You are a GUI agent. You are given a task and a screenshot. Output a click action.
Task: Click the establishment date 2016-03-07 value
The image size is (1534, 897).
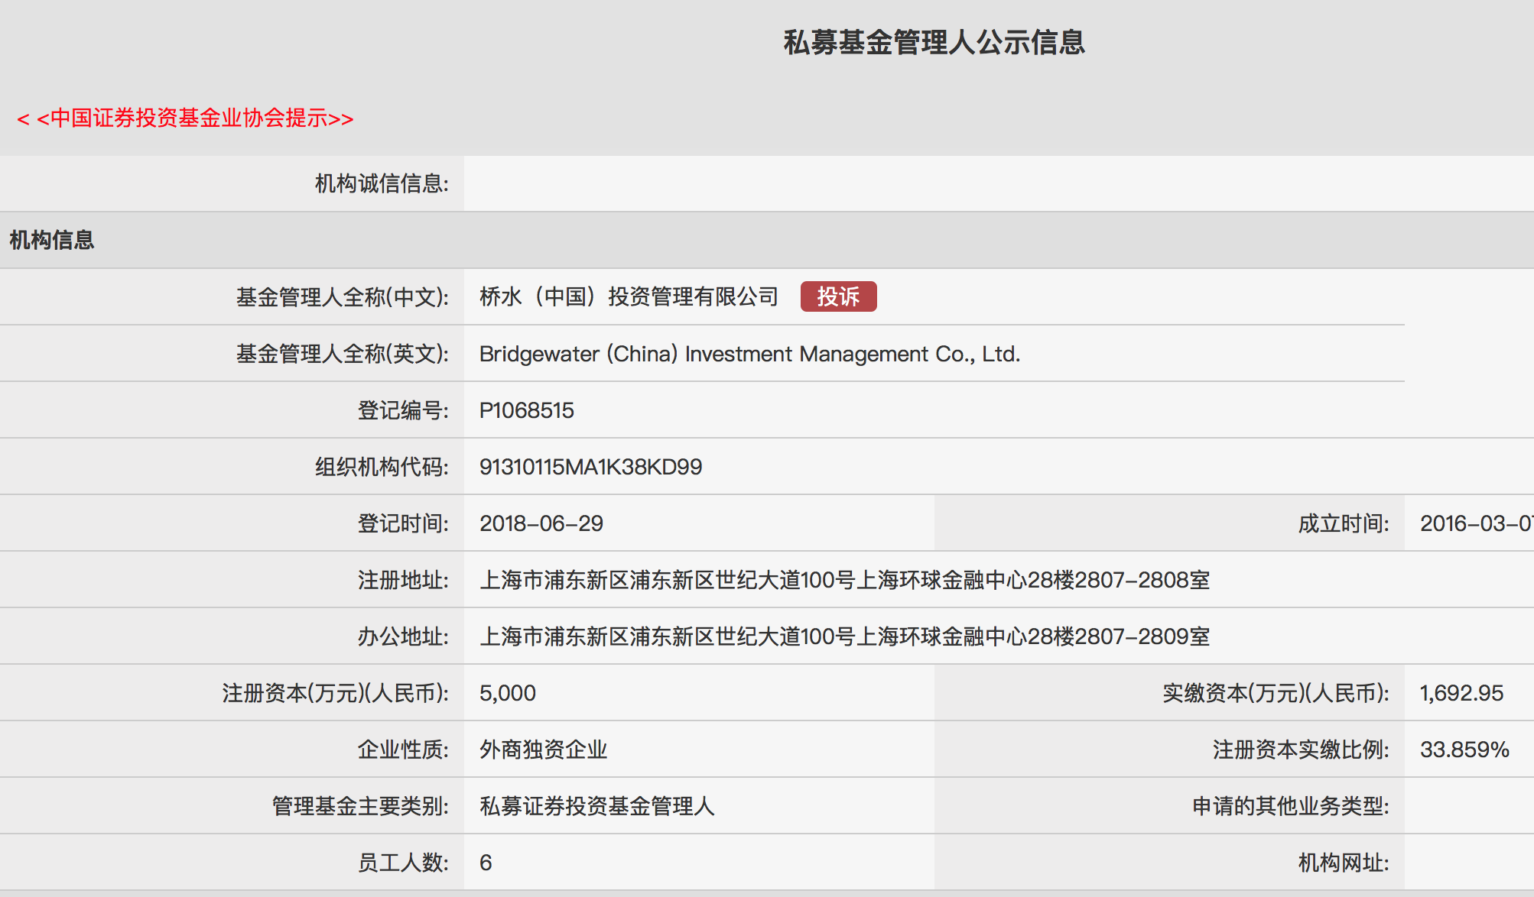pyautogui.click(x=1474, y=523)
